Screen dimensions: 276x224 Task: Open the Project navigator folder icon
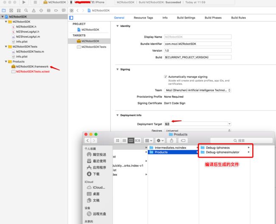(x=4, y=11)
